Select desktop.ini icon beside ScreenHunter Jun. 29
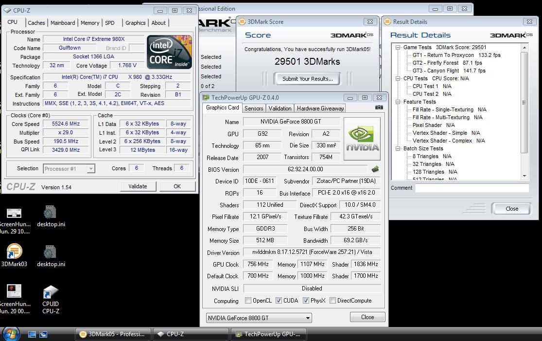Screen dimensions: 542x341 (51, 216)
